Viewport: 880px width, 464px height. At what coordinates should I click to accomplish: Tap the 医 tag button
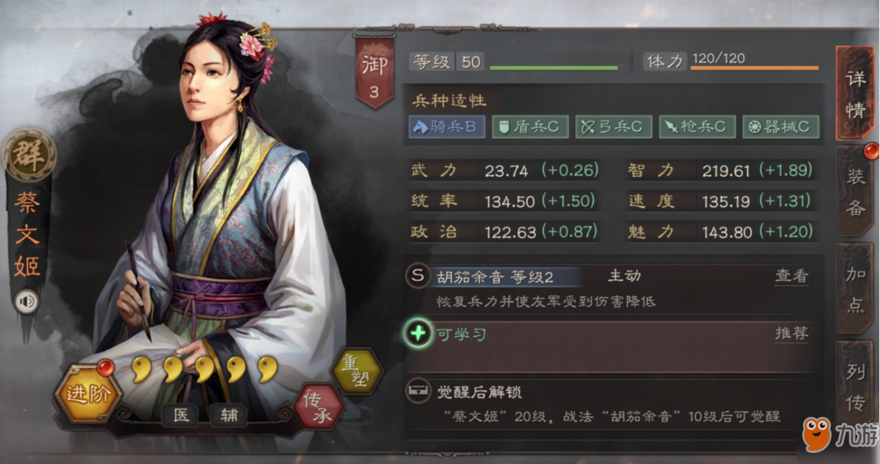[x=181, y=415]
